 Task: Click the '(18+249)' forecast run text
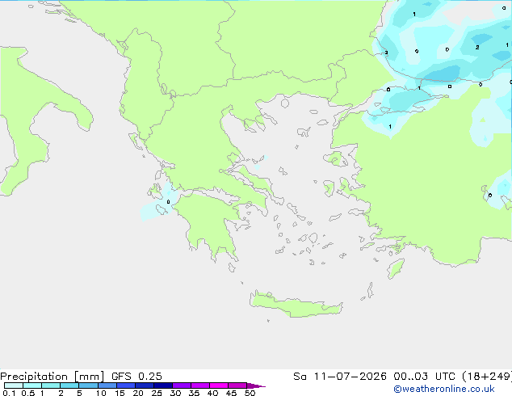tap(487, 377)
